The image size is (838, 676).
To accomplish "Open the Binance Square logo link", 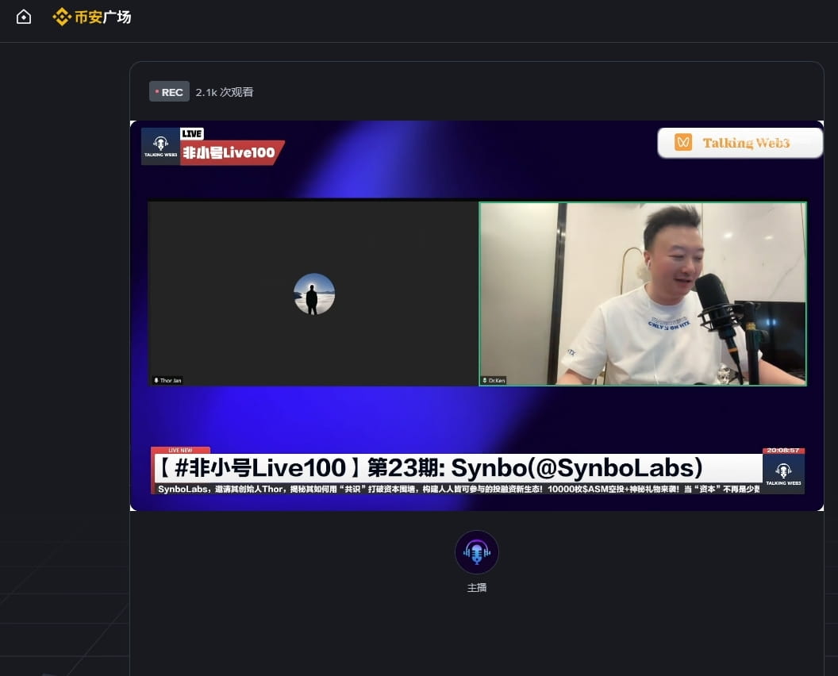I will [x=92, y=17].
